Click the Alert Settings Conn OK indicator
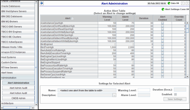Screen dimensions: 190x110 click(163, 9)
